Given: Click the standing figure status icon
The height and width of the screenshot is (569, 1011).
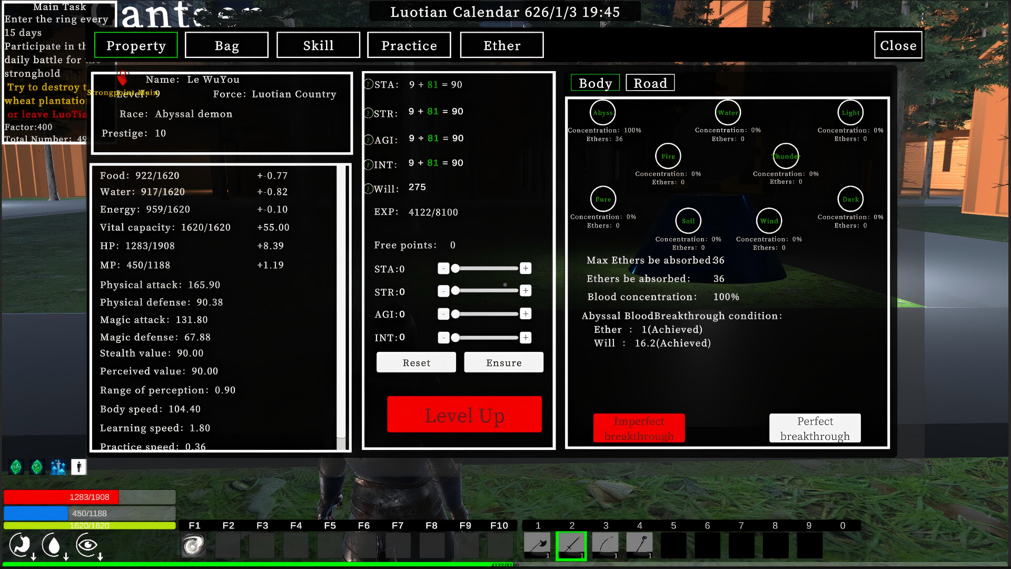Looking at the screenshot, I should pos(78,467).
